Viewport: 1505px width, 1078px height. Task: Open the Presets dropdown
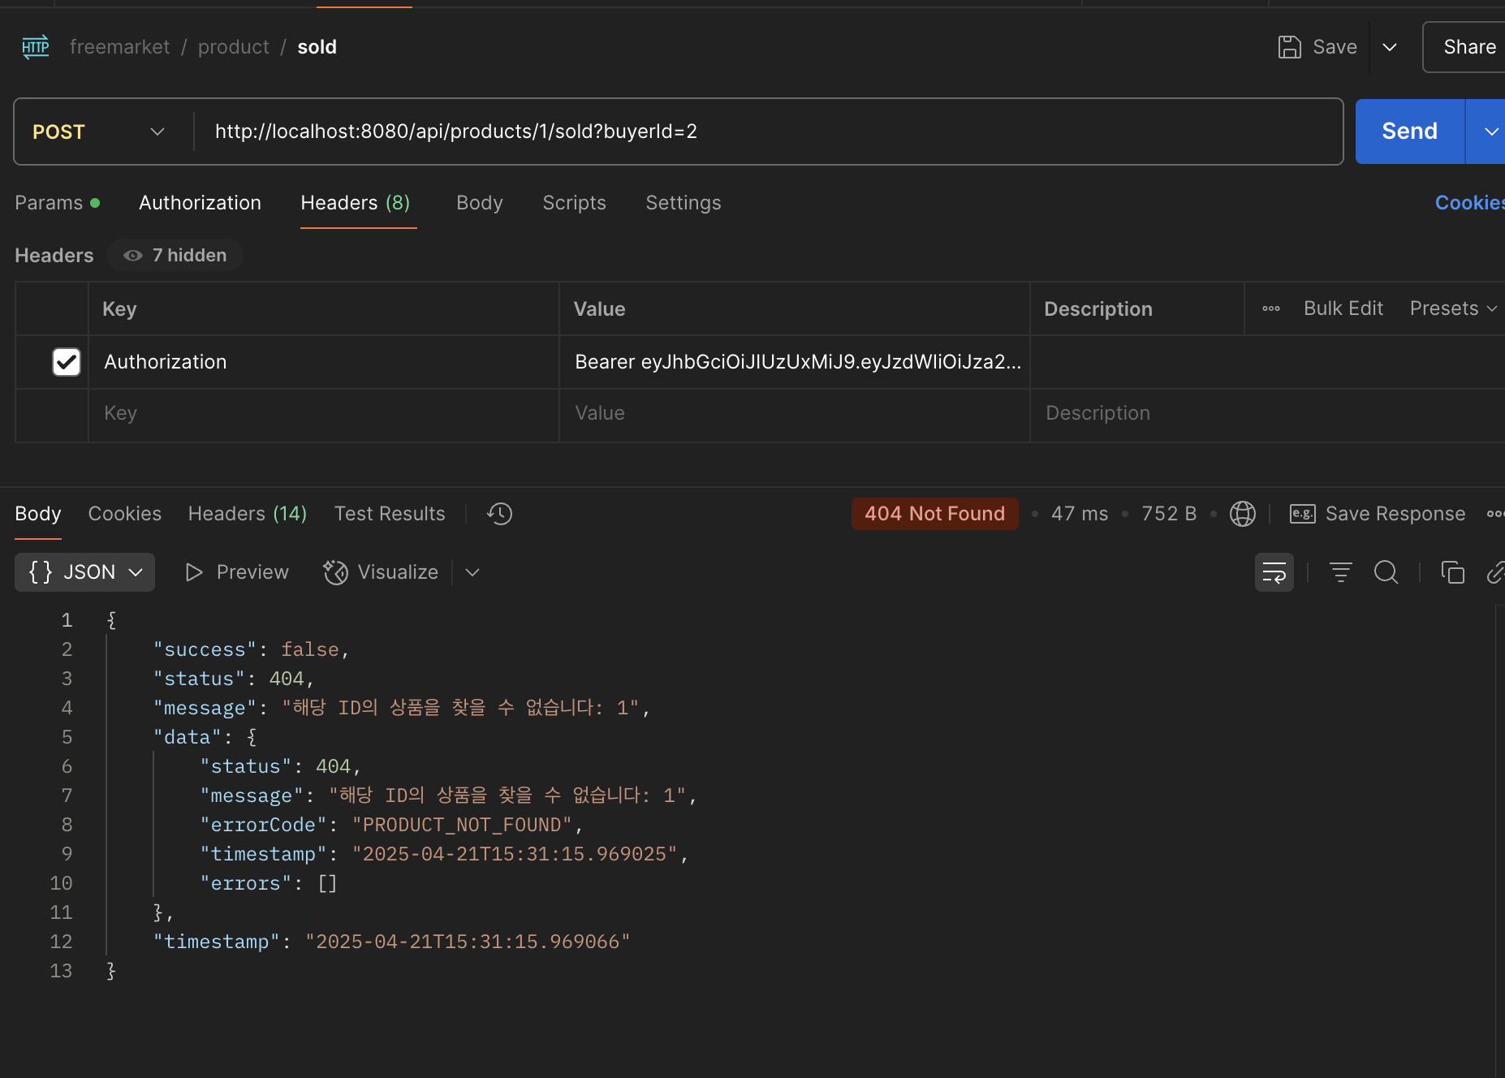pos(1453,308)
